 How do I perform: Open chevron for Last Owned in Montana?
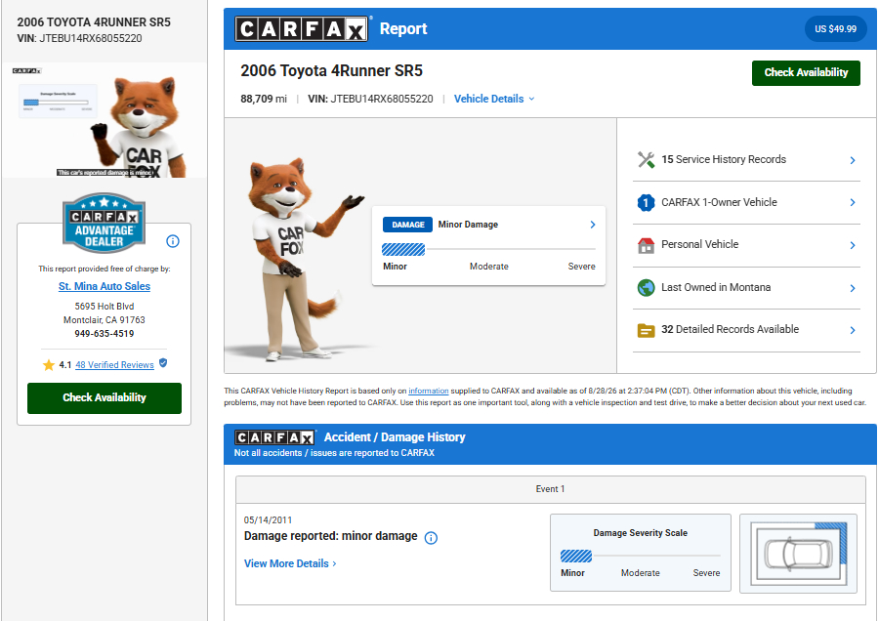852,288
